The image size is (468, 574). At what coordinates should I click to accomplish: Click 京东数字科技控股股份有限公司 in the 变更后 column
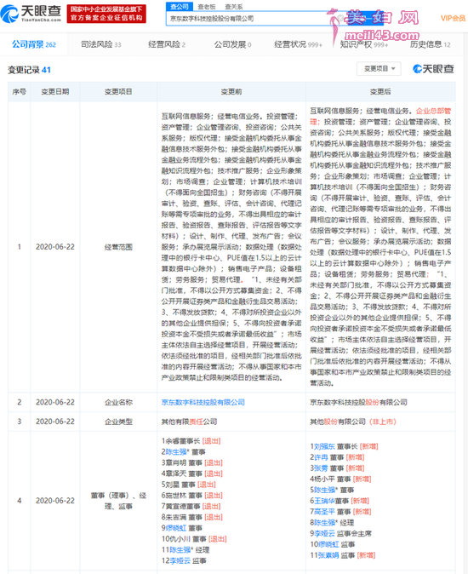(359, 402)
